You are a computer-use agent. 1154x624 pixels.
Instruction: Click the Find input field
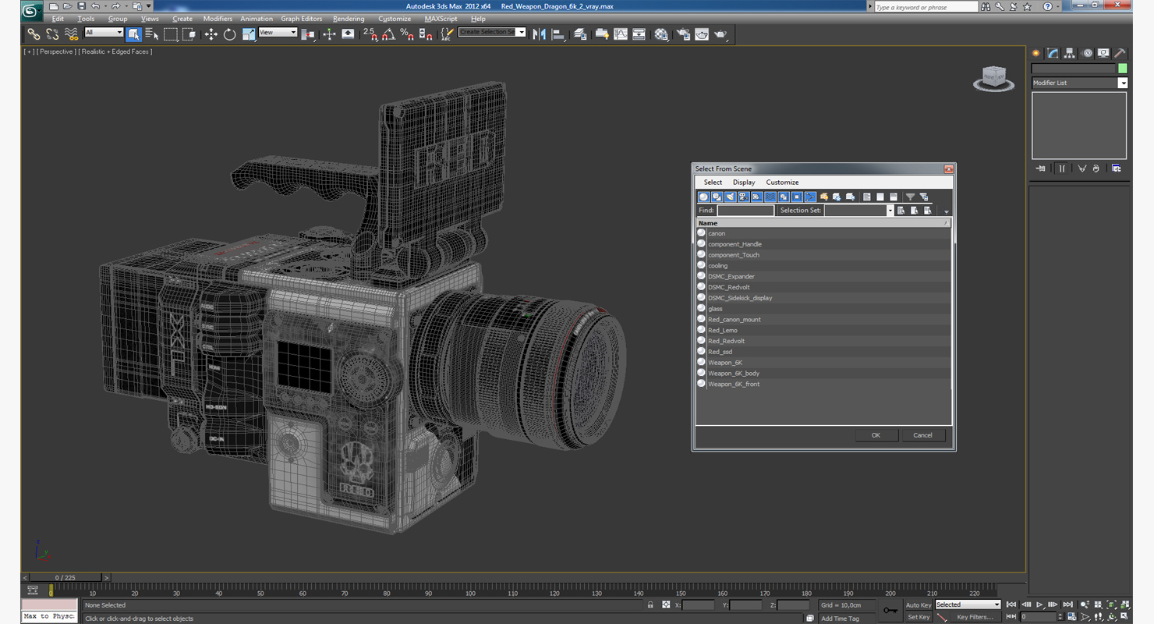745,211
